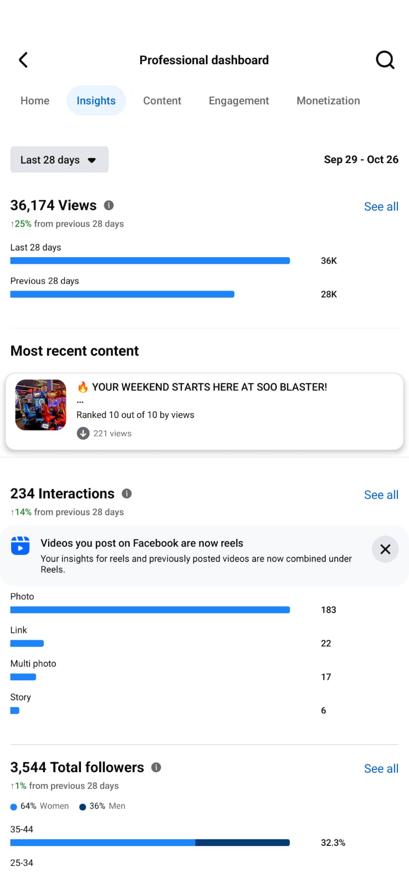The width and height of the screenshot is (409, 887).
Task: Tap info icon next to Views
Action: tap(109, 205)
